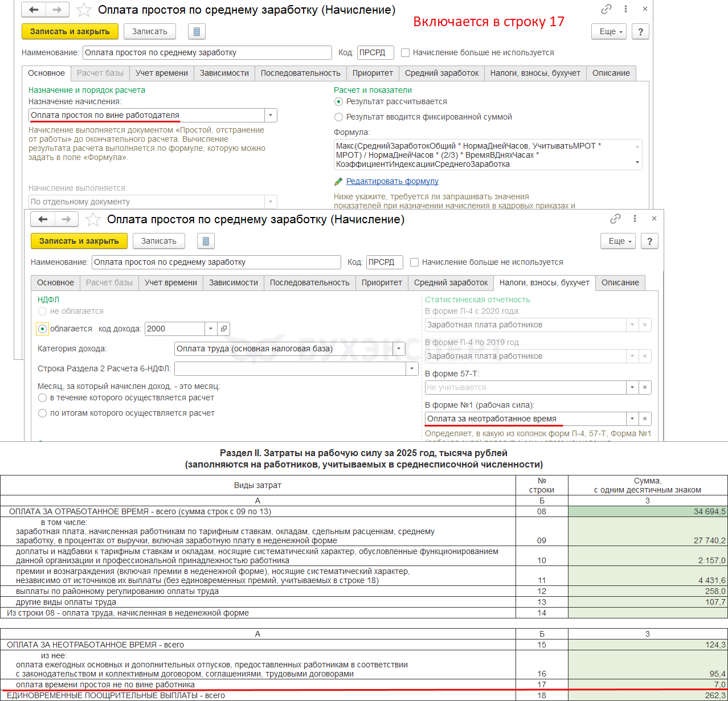
Task: Expand В форме 57-Т dropdown
Action: pyautogui.click(x=632, y=387)
